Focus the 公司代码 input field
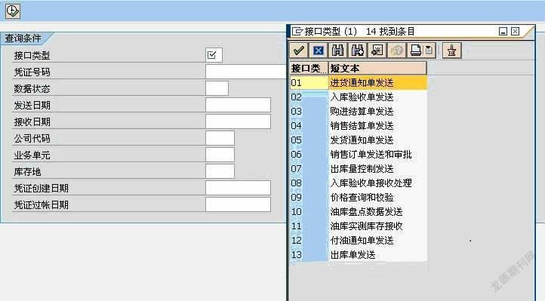 (220, 138)
